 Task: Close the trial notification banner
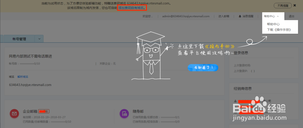295,5
